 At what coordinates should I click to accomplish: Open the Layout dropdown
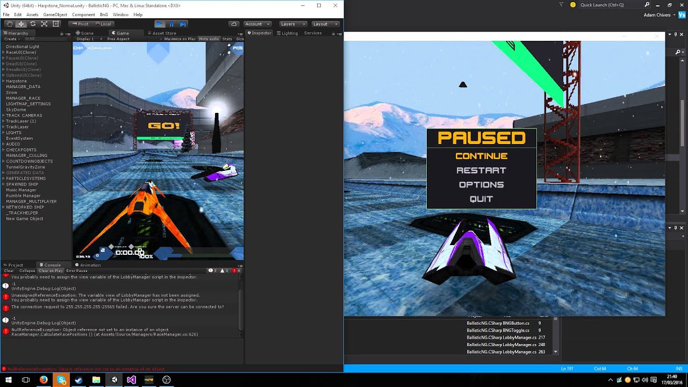[325, 24]
